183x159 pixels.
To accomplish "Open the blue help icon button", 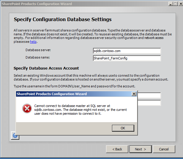I will [15, 136].
